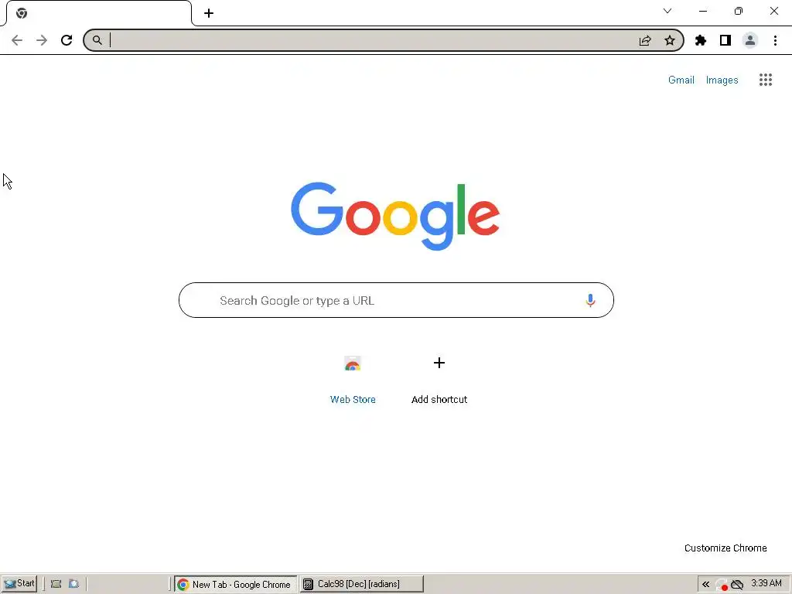Click the Google logo
792x594 pixels.
tap(395, 217)
